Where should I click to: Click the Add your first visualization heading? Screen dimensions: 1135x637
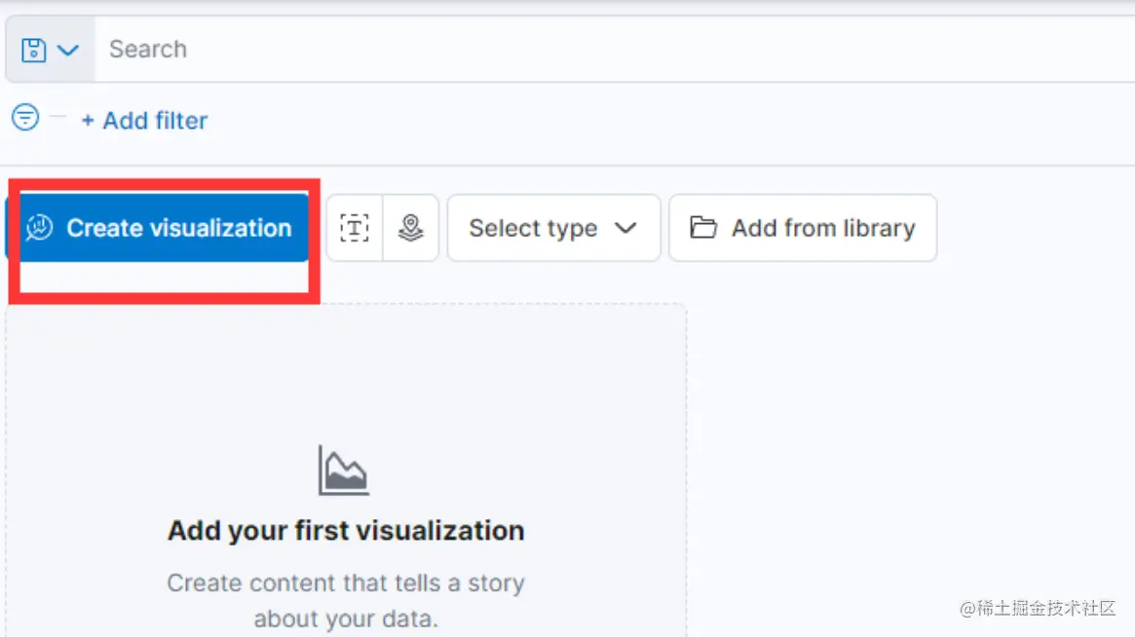(346, 531)
